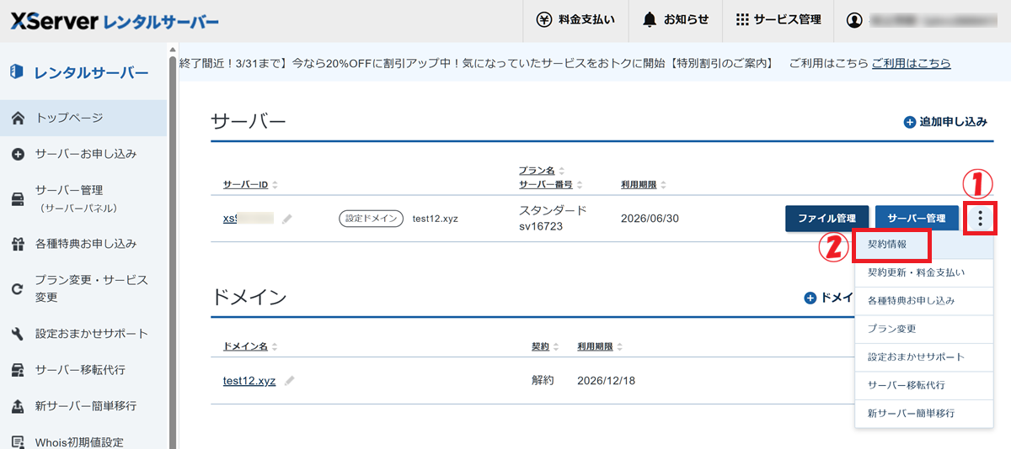
Task: Click the 追加申し込み plus link
Action: coord(944,122)
